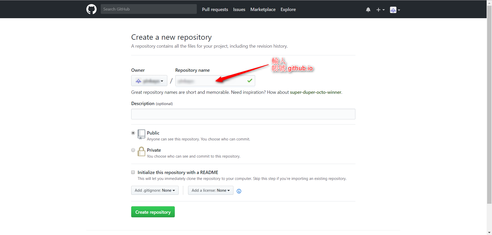Select the Public radio button
The width and height of the screenshot is (492, 235).
(133, 133)
